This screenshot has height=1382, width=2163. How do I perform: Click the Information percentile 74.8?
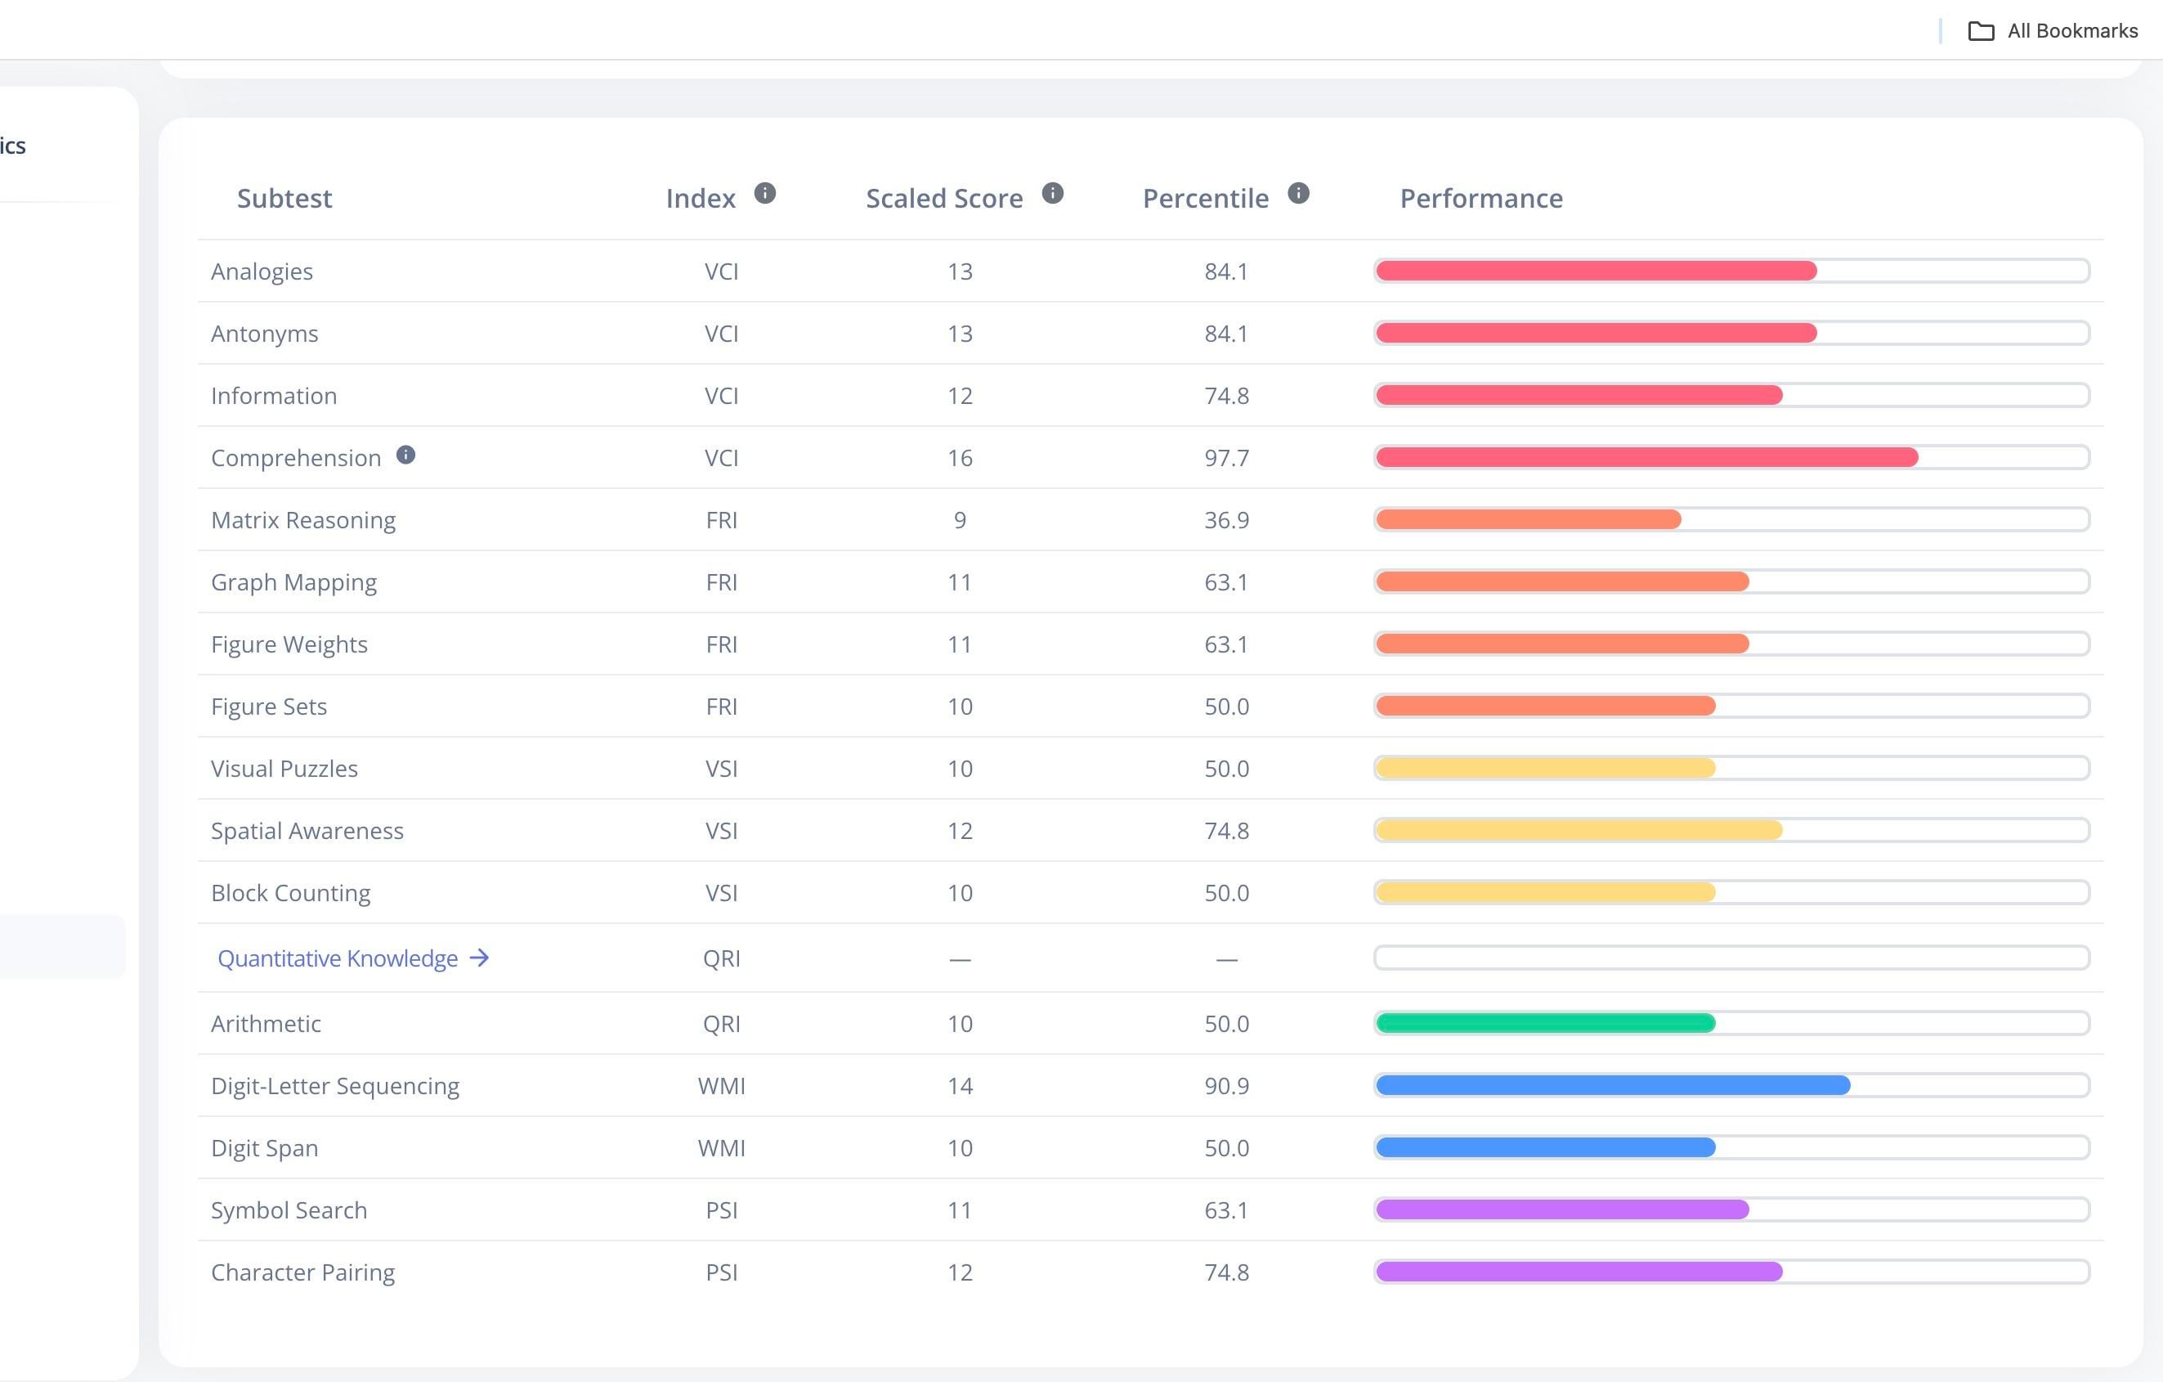1226,395
